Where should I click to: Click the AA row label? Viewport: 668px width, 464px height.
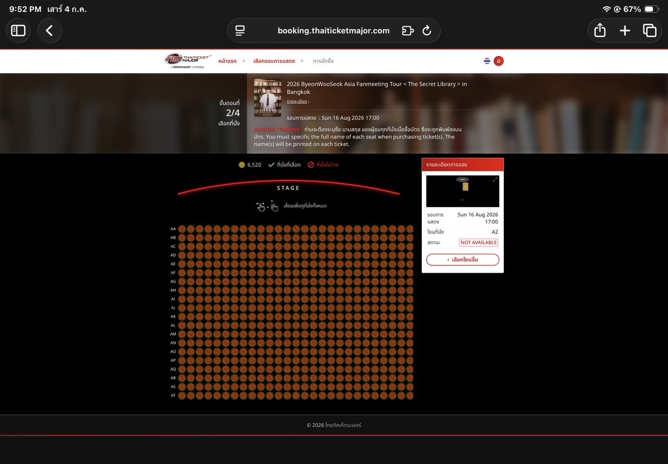[x=173, y=229]
